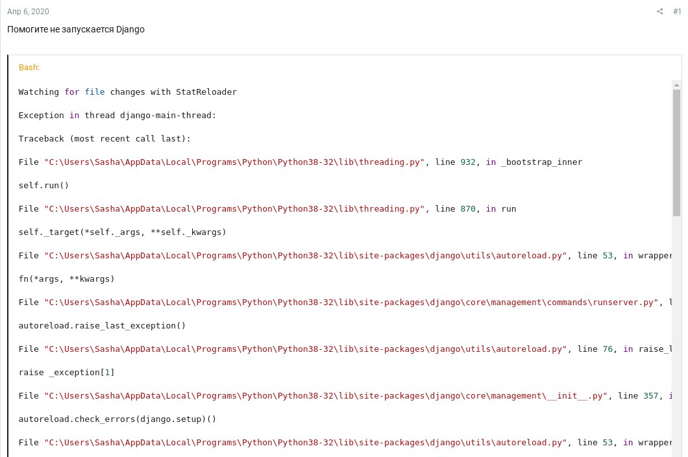This screenshot has height=457, width=688.
Task: Click the raise _exception[1] line
Action: tap(66, 372)
